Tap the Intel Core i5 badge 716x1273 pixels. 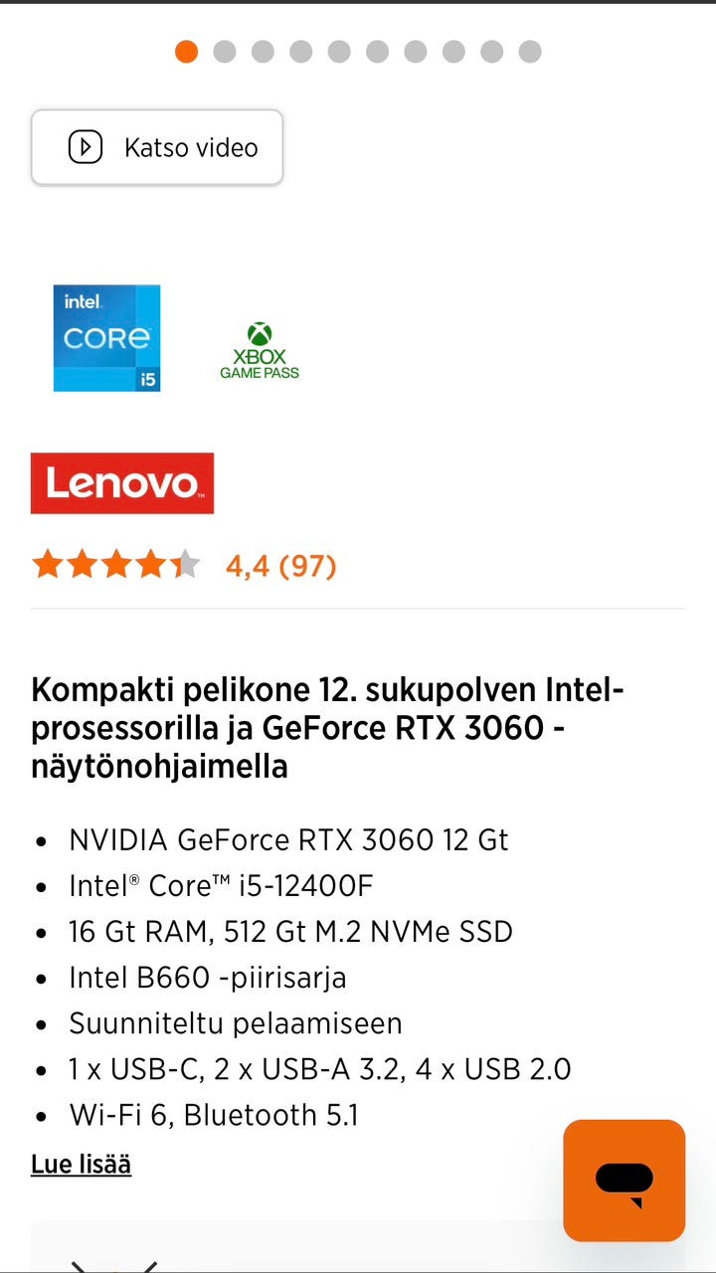(x=106, y=338)
